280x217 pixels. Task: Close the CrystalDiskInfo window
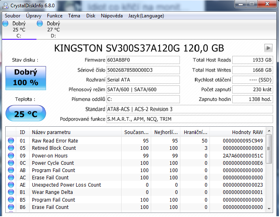click(267, 4)
